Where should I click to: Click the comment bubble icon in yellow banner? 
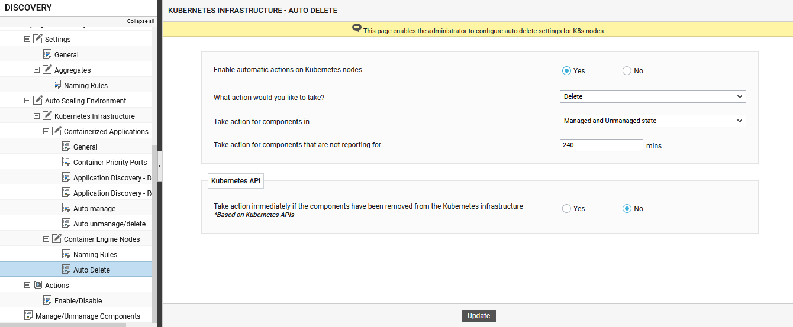coord(356,28)
